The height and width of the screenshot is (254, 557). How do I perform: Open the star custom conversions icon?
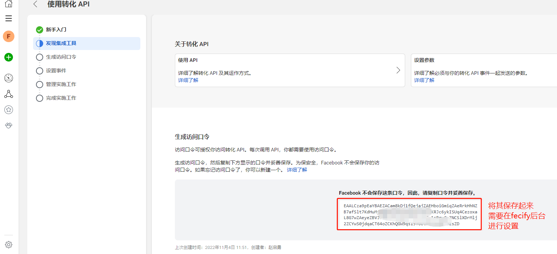(x=9, y=110)
